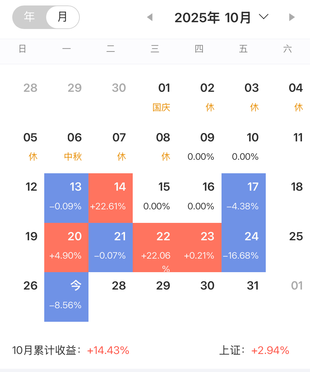
Task: Select month view toggle
Action: coord(62,17)
